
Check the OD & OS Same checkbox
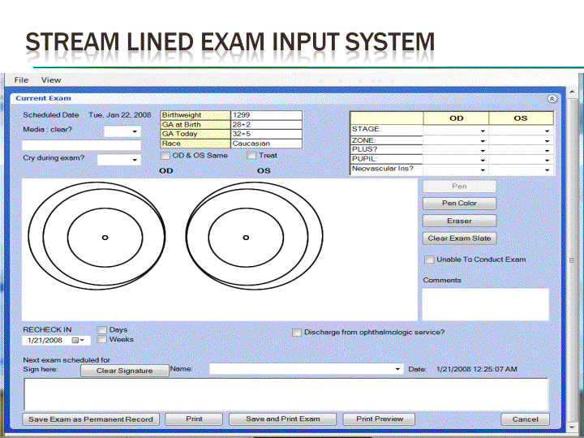pos(165,156)
